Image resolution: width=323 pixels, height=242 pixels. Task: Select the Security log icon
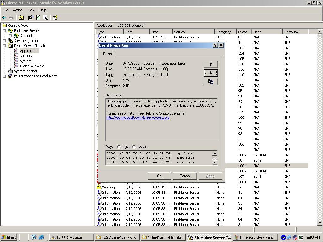tap(16, 56)
